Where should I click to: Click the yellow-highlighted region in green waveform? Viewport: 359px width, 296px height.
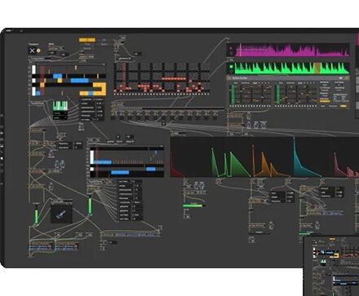[x=317, y=68]
